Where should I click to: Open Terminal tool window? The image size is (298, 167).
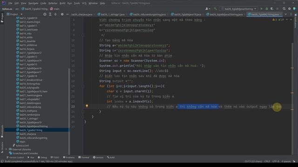tap(84, 158)
